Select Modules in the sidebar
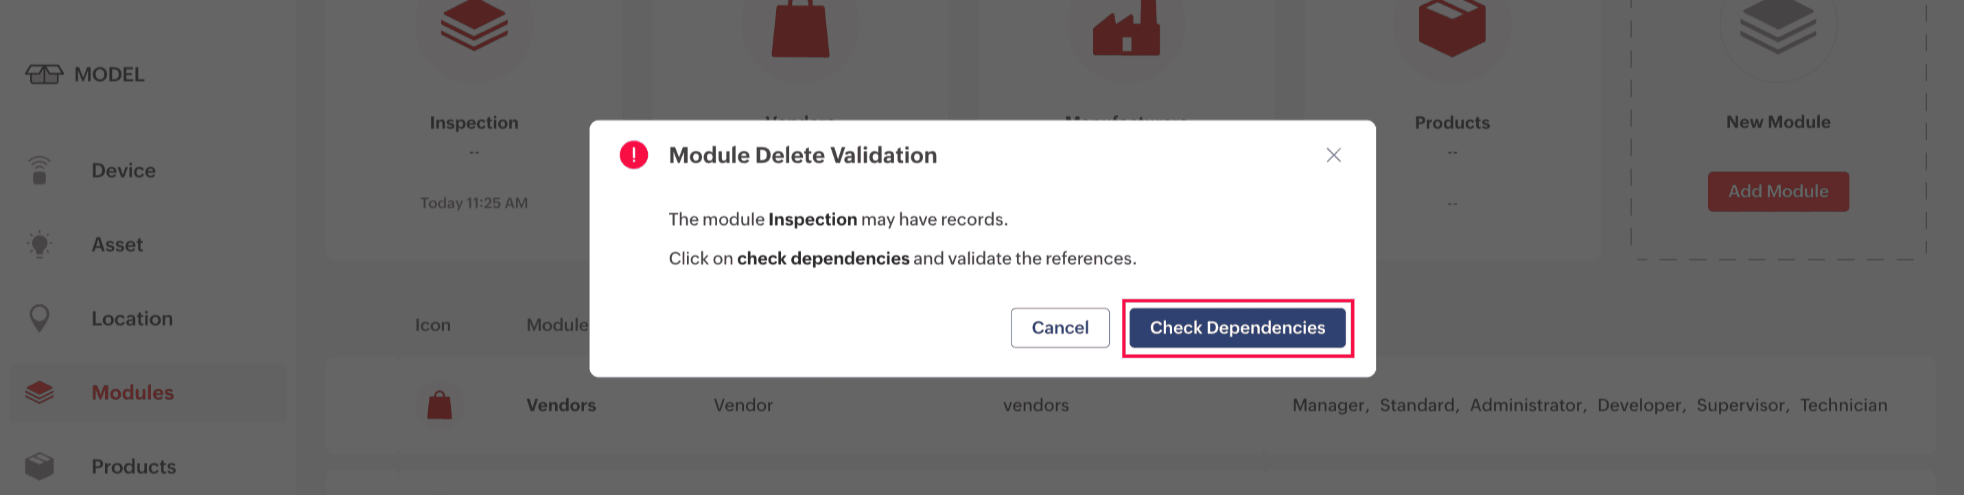The width and height of the screenshot is (1964, 495). (x=132, y=392)
